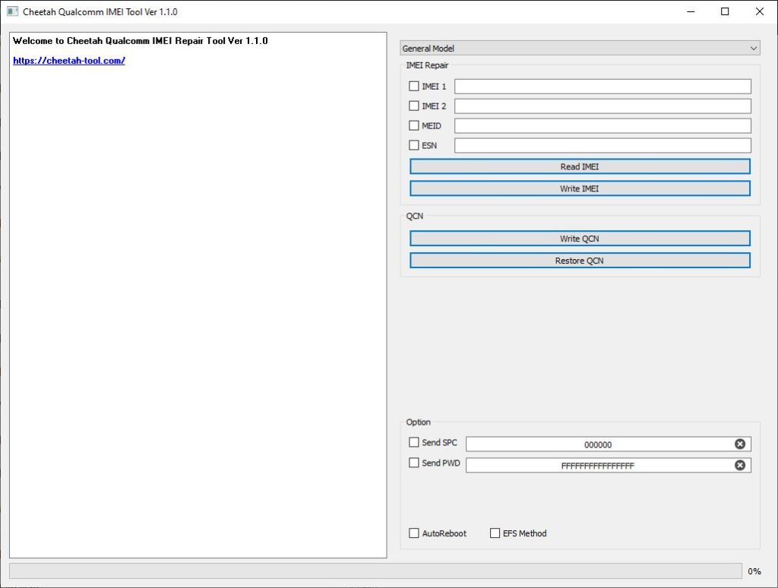Enable the IMEI 1 checkbox
This screenshot has width=778, height=588.
click(x=414, y=86)
